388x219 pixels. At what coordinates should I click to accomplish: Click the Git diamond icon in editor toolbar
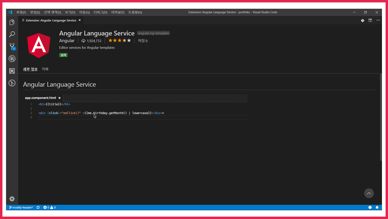(362, 20)
